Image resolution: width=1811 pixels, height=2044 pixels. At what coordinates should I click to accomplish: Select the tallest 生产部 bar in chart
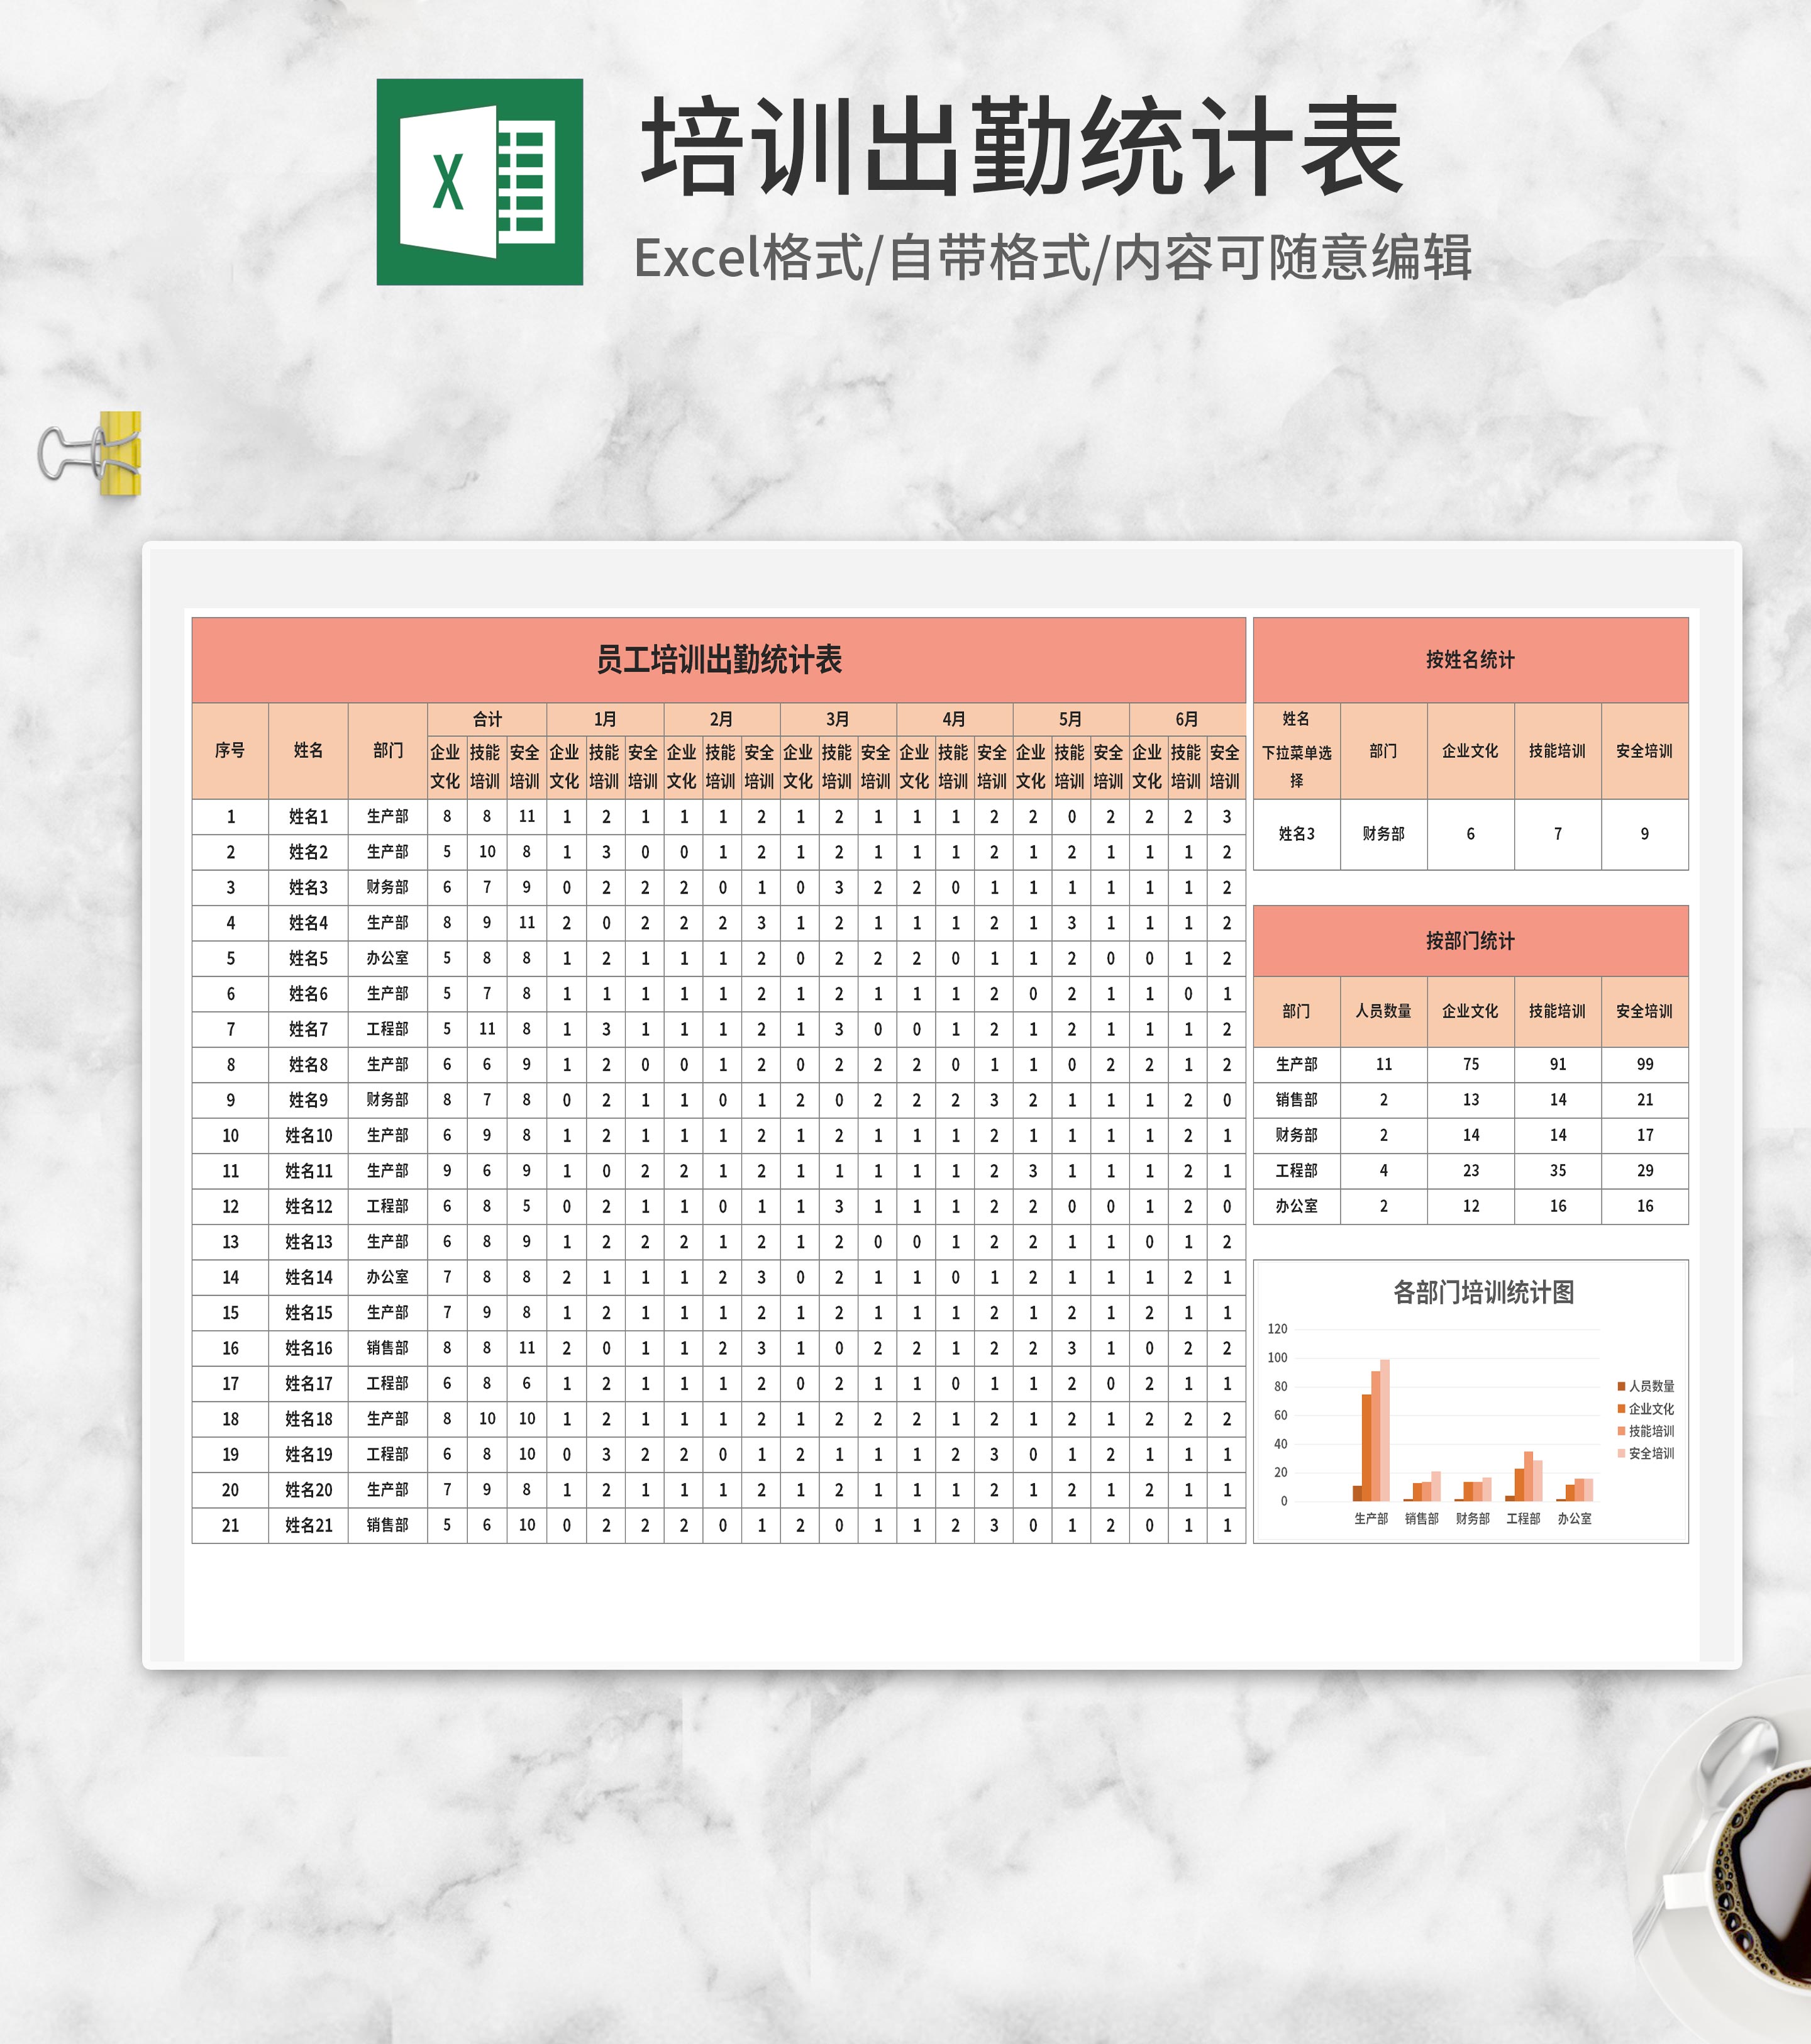tap(1385, 1430)
